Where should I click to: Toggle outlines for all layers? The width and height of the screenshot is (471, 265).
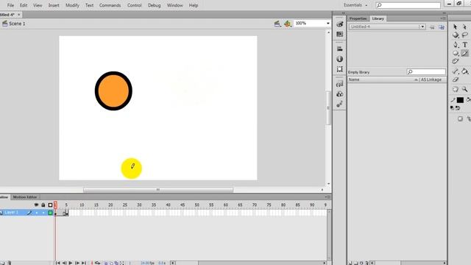point(50,205)
